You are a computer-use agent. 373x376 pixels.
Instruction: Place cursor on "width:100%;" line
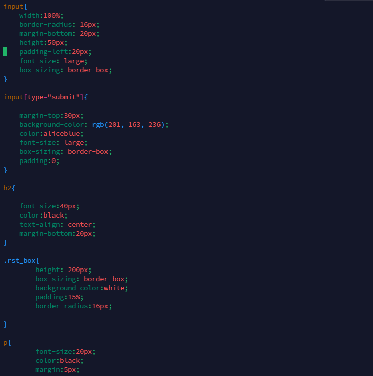pyautogui.click(x=41, y=16)
